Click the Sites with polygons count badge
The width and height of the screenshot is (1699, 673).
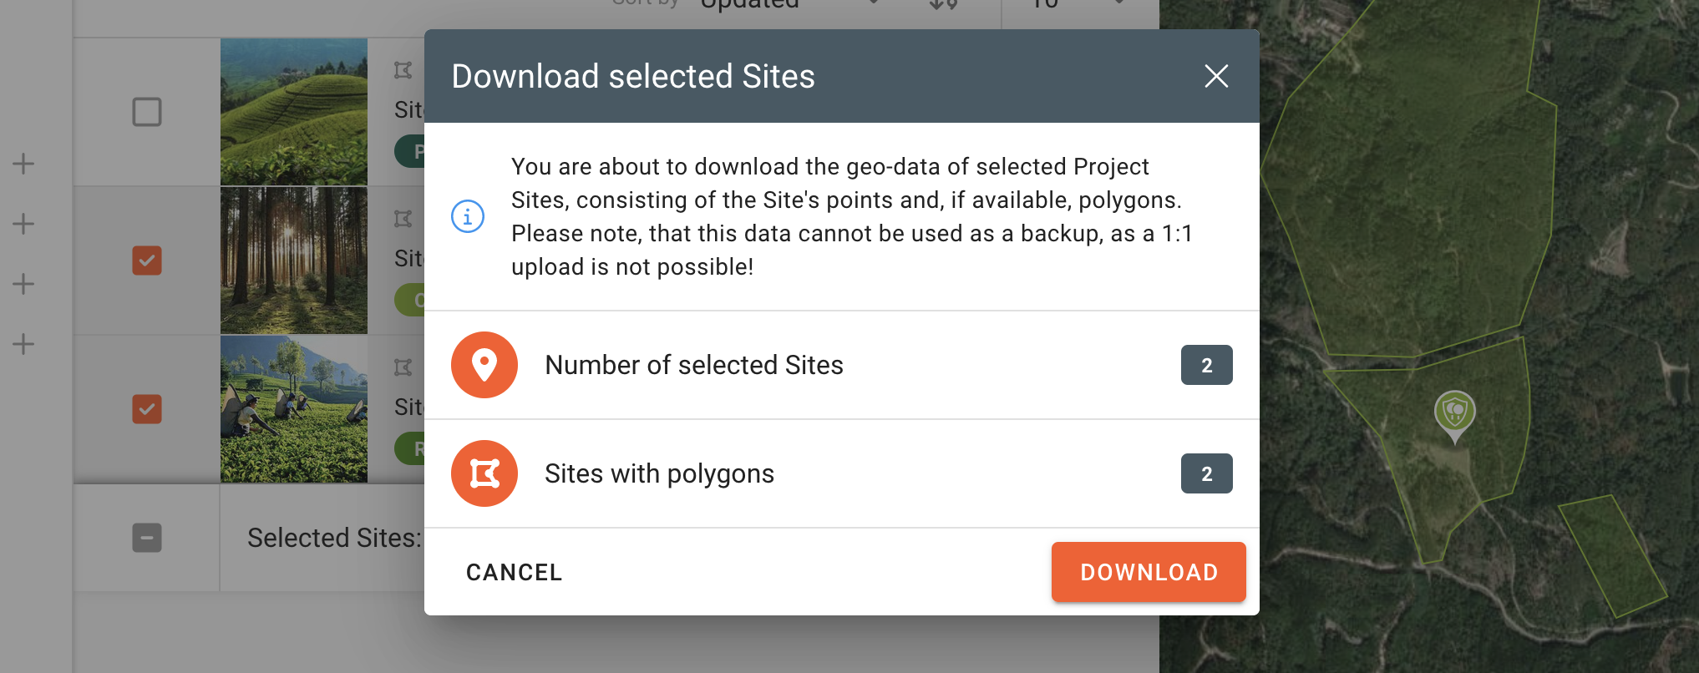click(x=1206, y=473)
